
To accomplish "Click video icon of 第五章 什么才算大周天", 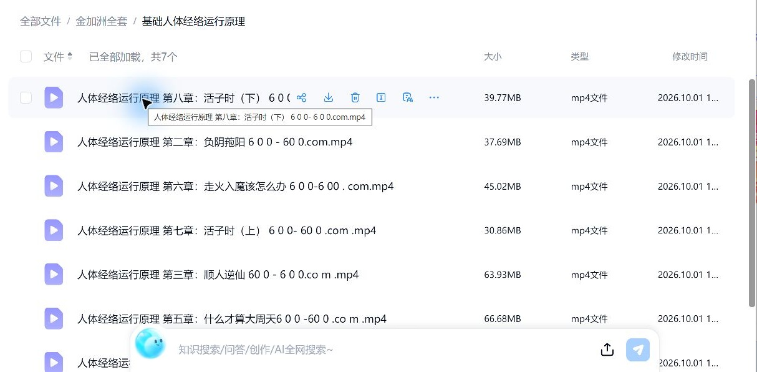I will tap(54, 319).
